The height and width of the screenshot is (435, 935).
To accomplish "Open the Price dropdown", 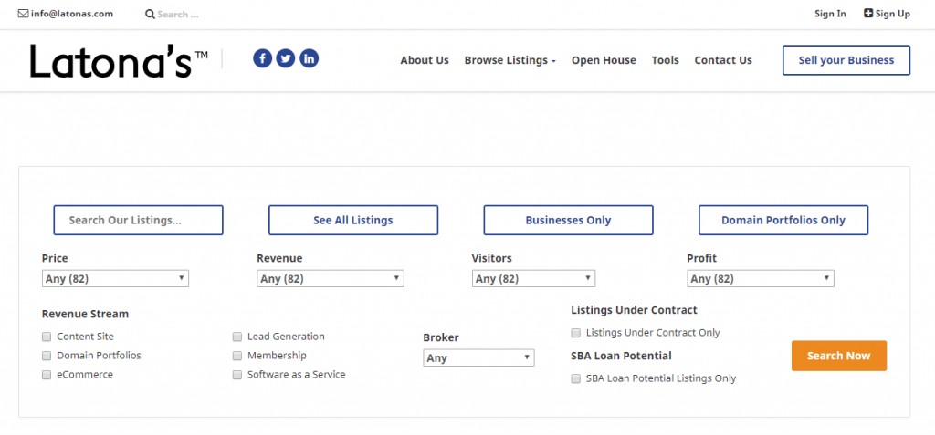I will [x=115, y=278].
